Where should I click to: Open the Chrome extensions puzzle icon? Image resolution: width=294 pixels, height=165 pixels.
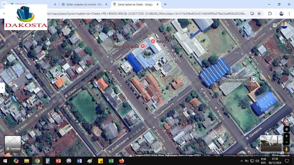pyautogui.click(x=270, y=13)
